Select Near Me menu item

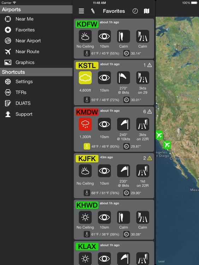coord(36,19)
